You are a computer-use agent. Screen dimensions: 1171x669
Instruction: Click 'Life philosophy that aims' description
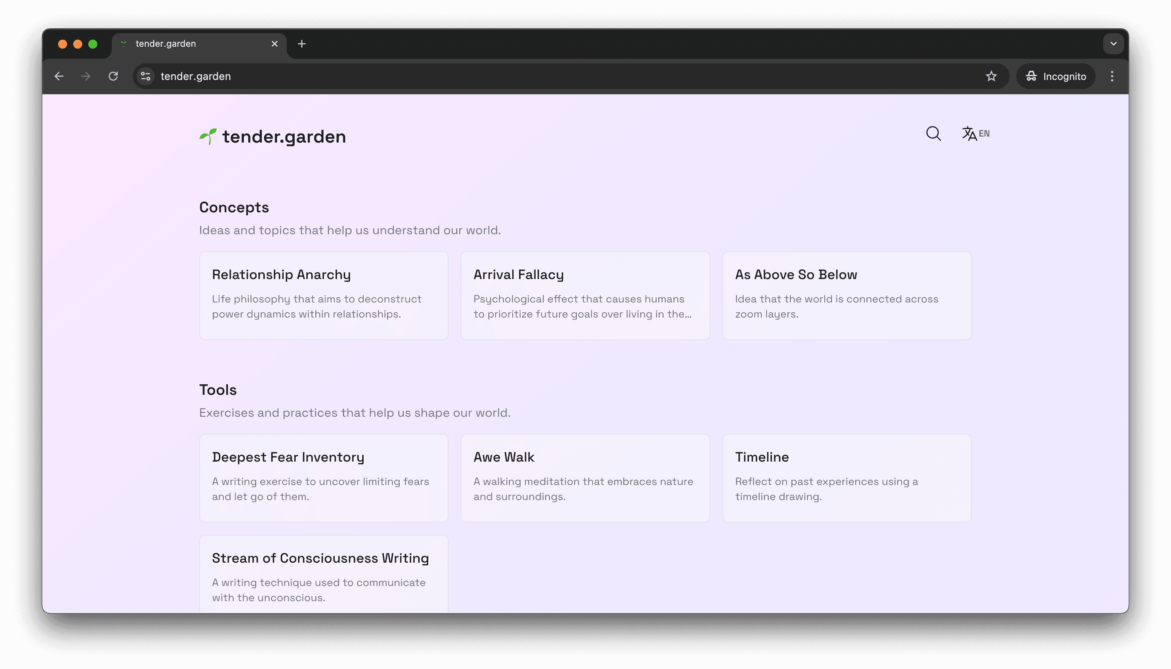point(316,307)
